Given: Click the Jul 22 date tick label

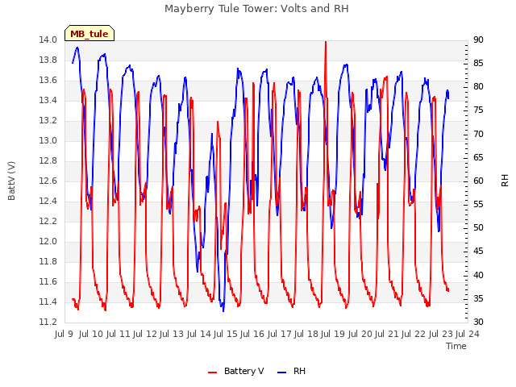Looking at the screenshot, I should click(414, 334).
